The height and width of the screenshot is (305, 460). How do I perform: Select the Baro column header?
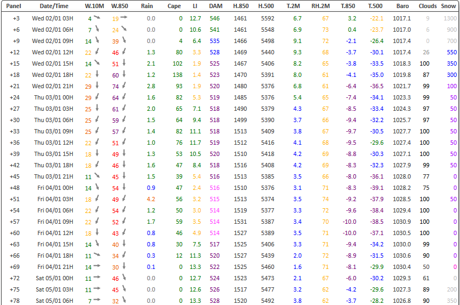[x=402, y=6]
